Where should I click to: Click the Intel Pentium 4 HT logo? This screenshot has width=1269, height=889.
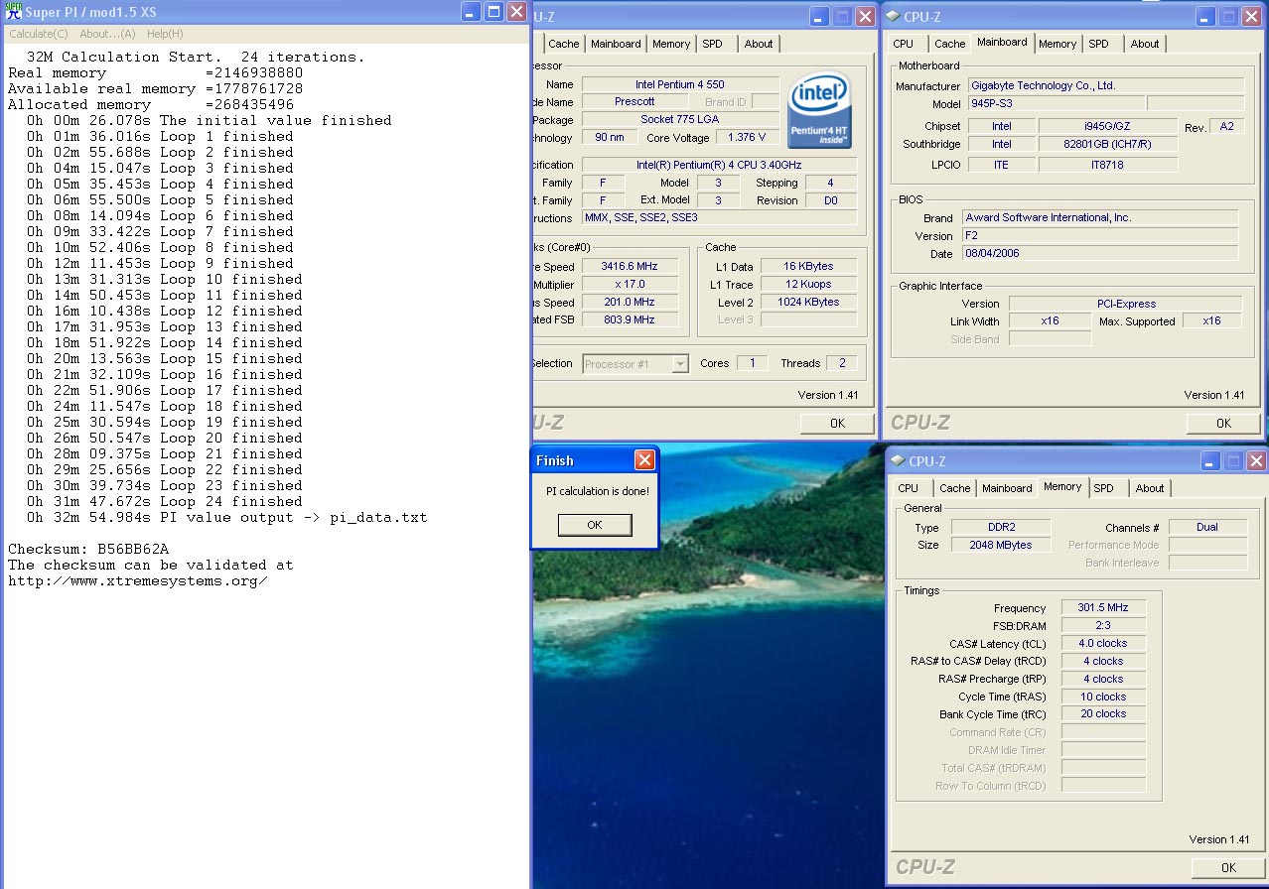(x=821, y=110)
